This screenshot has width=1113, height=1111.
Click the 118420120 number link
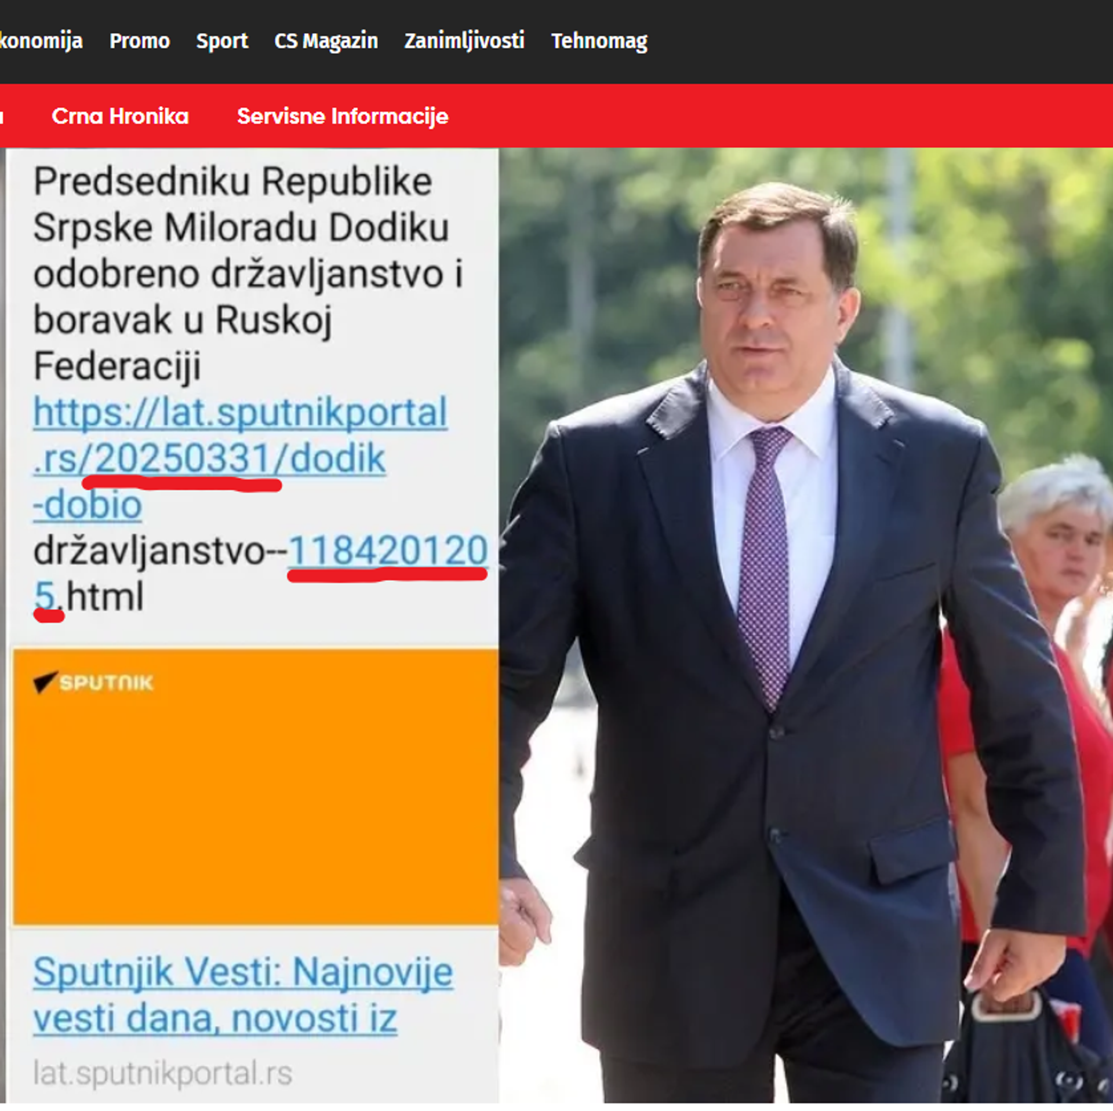tap(388, 551)
